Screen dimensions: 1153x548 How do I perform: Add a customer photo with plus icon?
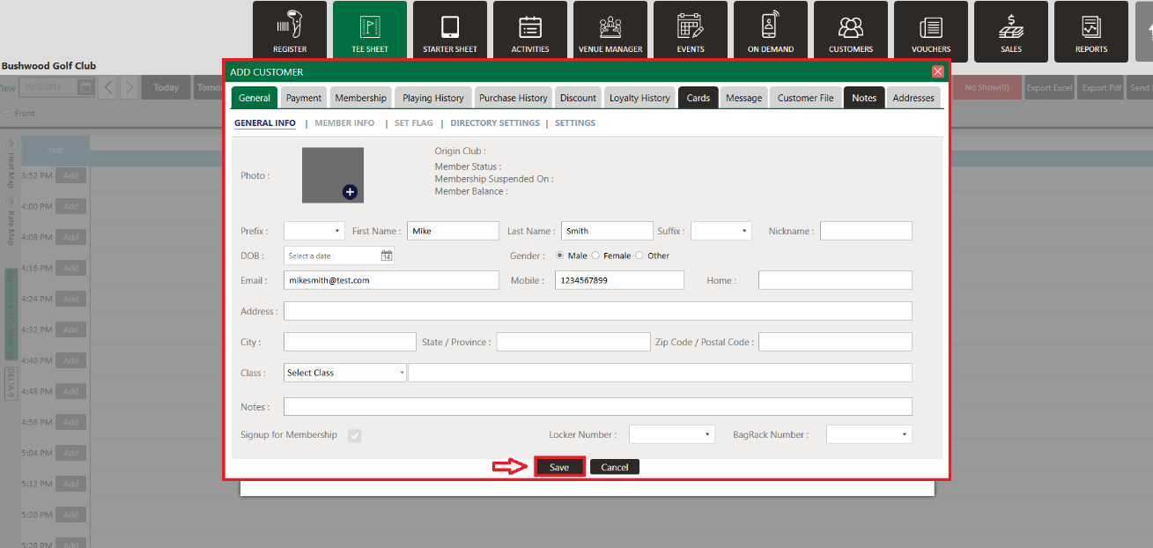pos(350,191)
